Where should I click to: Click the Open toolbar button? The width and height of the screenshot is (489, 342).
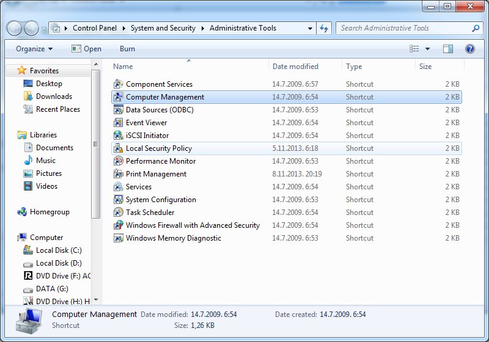[86, 49]
